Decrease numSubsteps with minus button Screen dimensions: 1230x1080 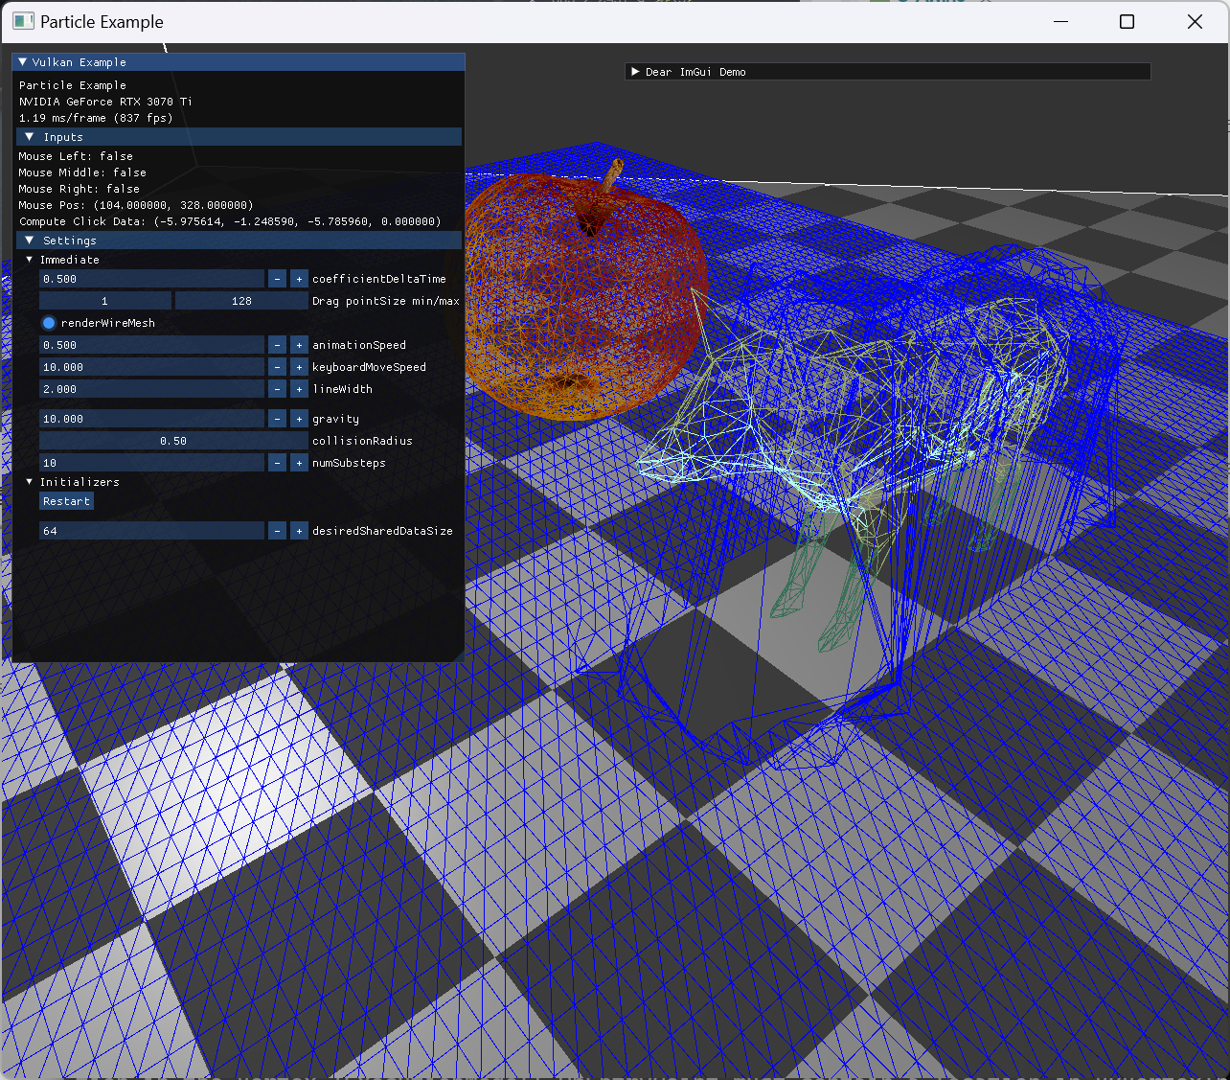point(277,463)
